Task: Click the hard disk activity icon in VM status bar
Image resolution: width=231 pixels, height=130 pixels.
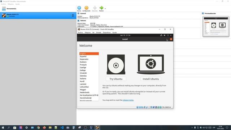Action: pyautogui.click(x=138, y=107)
